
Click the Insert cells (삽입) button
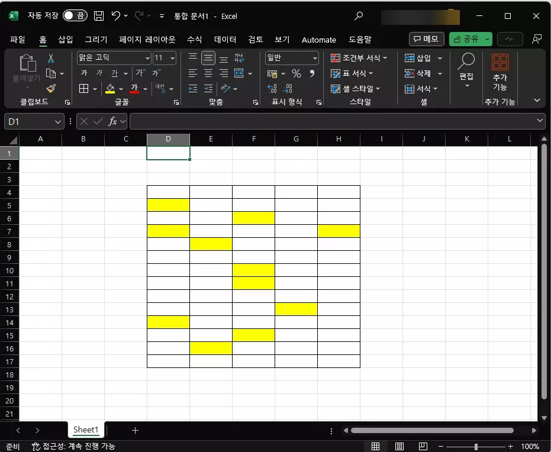[x=418, y=58]
